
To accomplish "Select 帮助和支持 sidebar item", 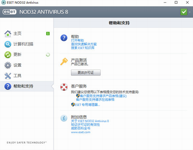I will (x=27, y=86).
